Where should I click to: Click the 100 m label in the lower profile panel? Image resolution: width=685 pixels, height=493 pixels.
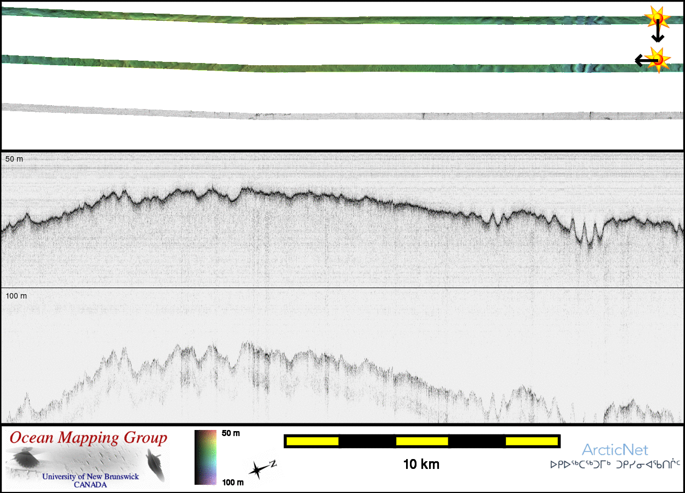[x=16, y=296]
